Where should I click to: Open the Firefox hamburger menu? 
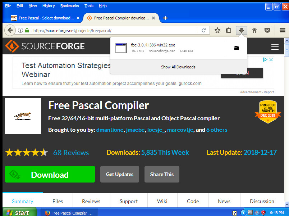(283, 30)
